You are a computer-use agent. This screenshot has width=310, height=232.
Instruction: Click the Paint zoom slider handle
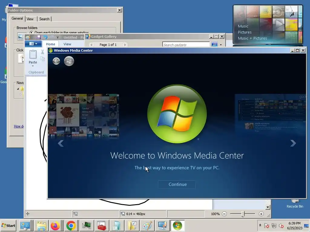(x=243, y=214)
